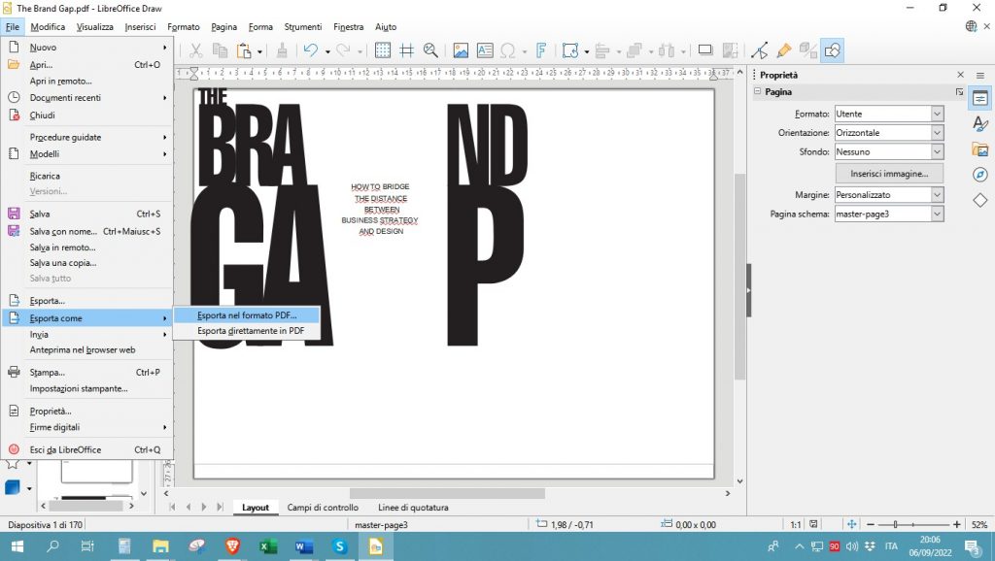Open the Pagina schema dropdown showing master-page3
The width and height of the screenshot is (995, 561).
pyautogui.click(x=935, y=214)
